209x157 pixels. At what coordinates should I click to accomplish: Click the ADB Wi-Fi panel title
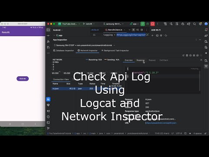pyautogui.click(x=156, y=30)
